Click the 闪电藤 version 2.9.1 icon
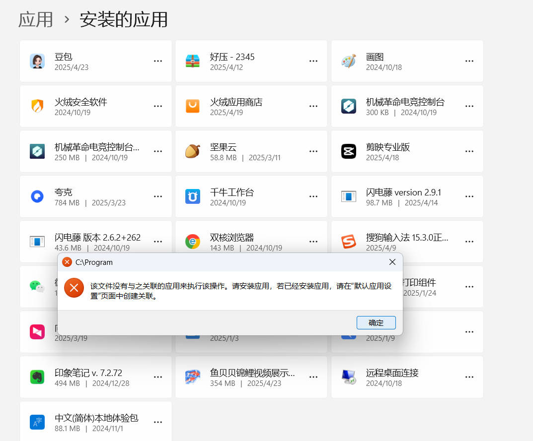 pyautogui.click(x=348, y=196)
